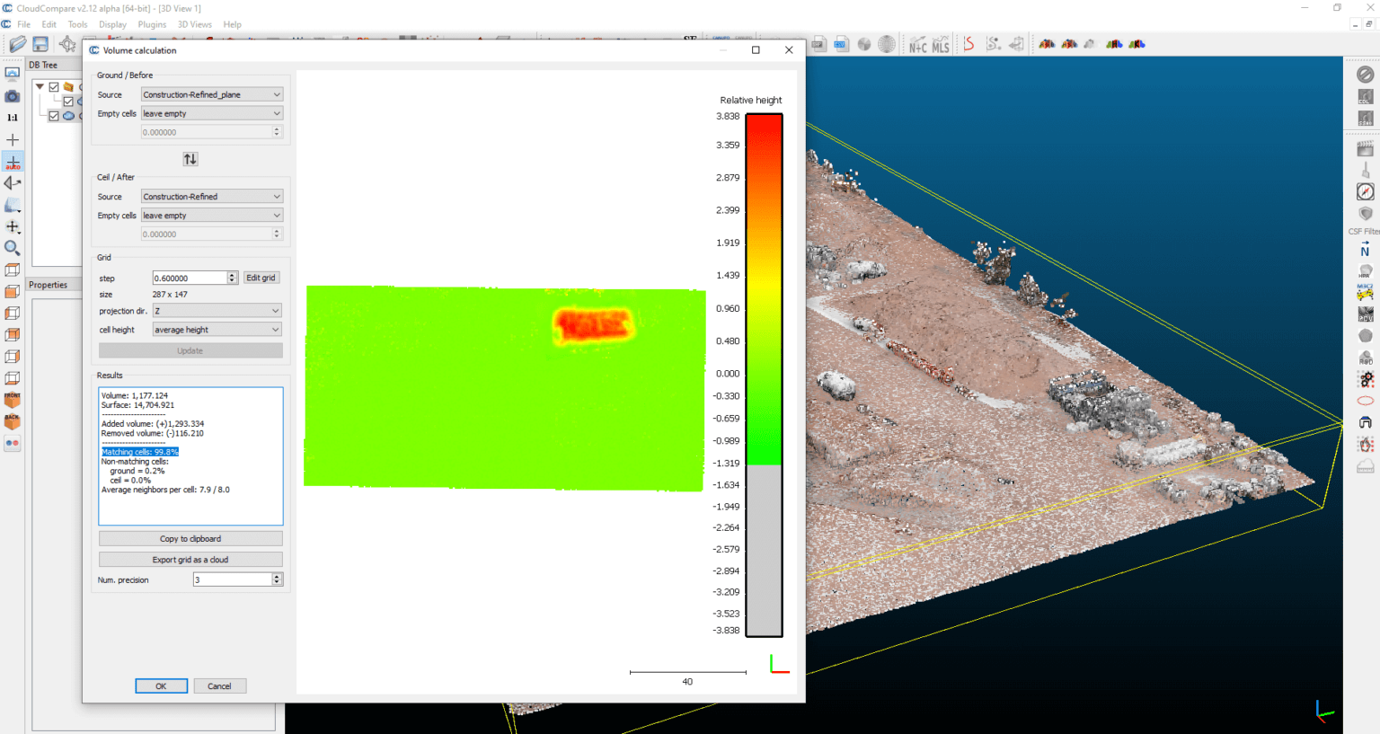Open the 3D Views menu

194,24
